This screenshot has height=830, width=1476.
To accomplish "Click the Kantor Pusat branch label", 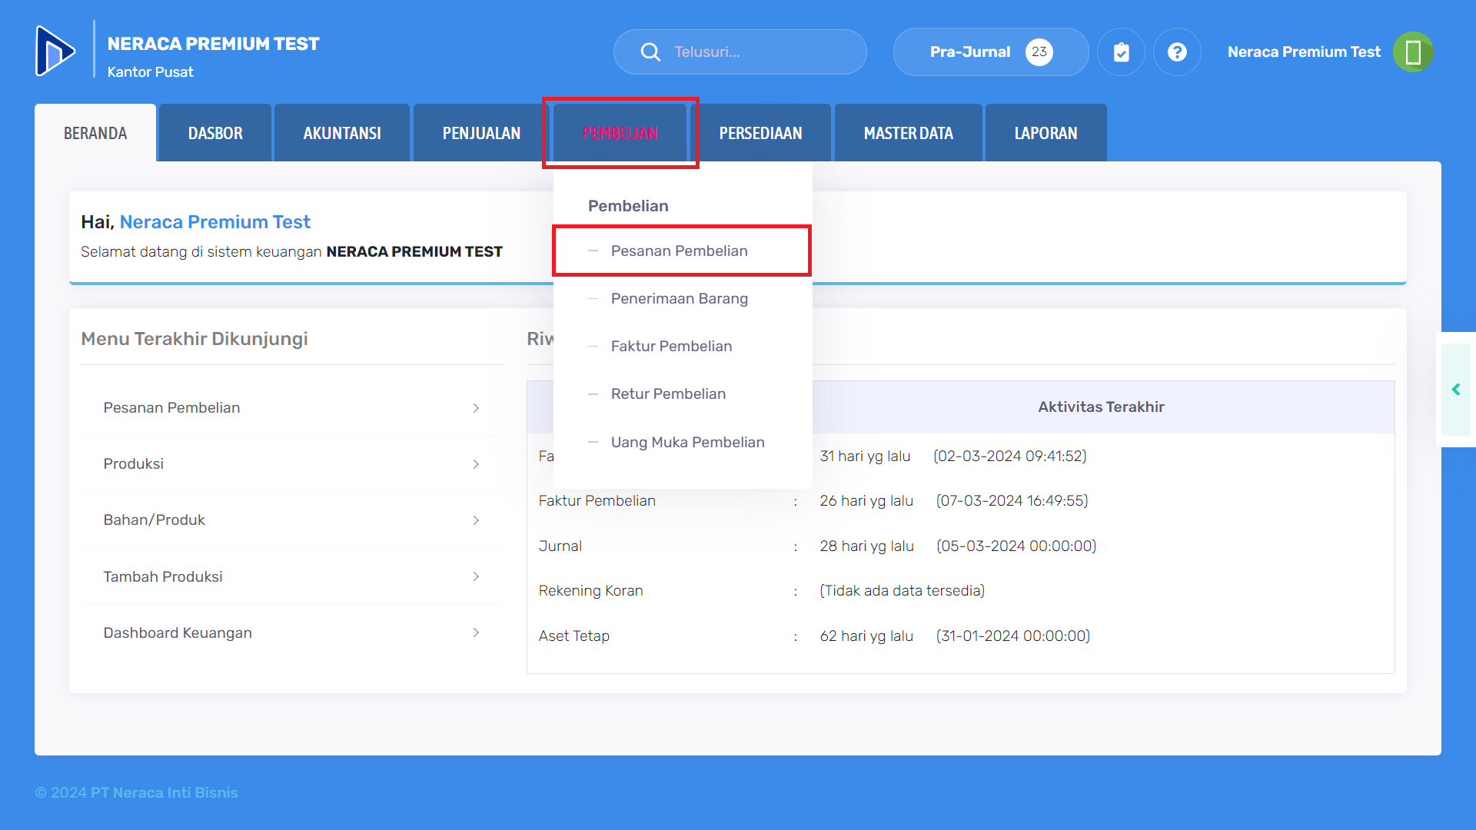I will [150, 71].
